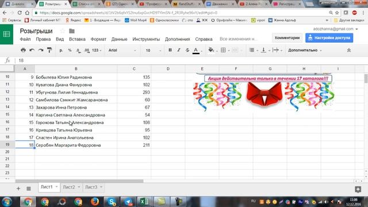This screenshot has width=368, height=207.
Task: Switch to the Лист2 tab
Action: click(x=69, y=187)
